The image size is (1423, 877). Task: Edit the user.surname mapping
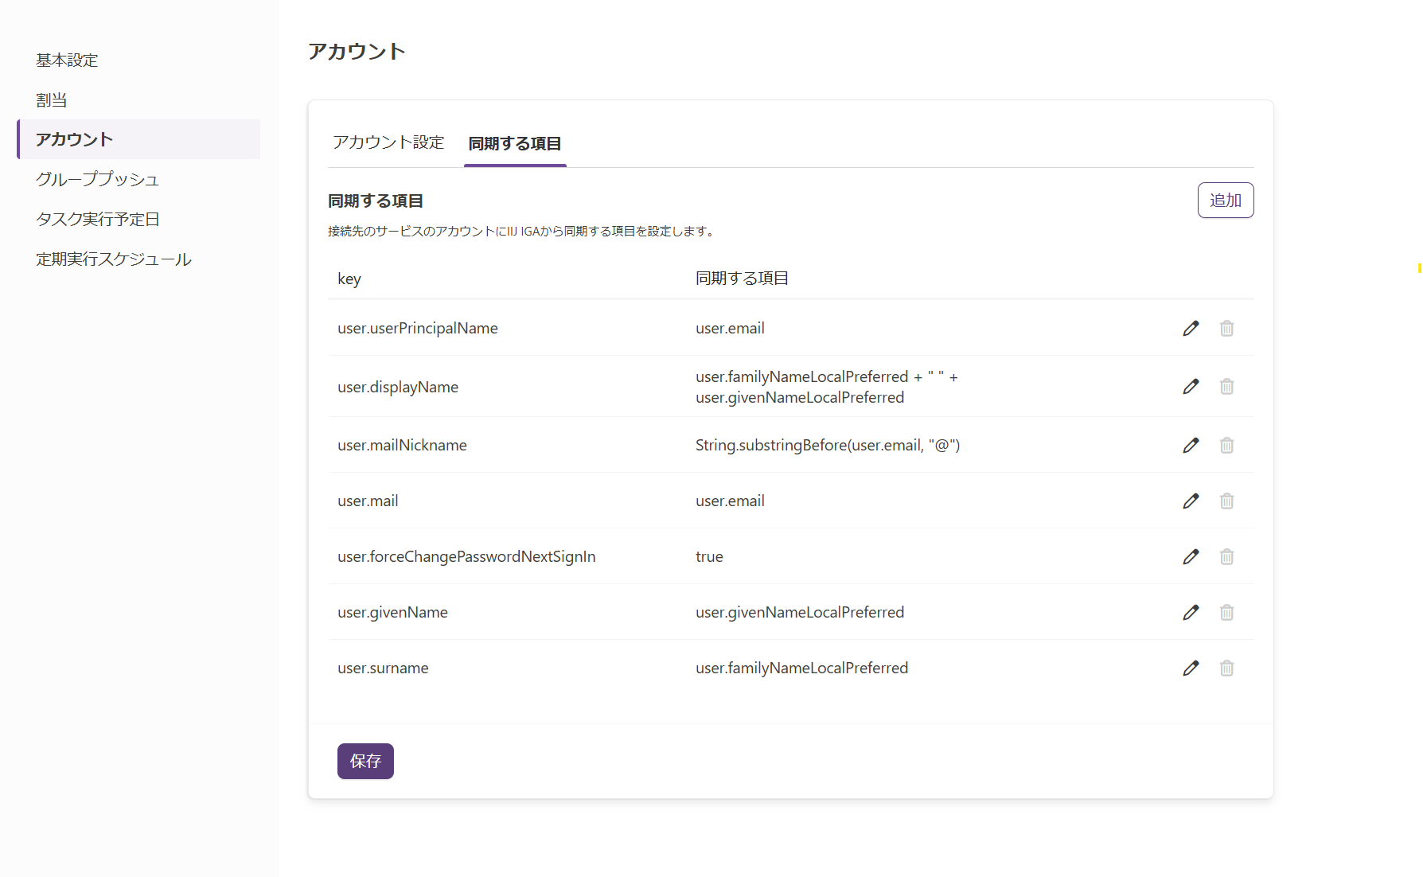(1191, 668)
